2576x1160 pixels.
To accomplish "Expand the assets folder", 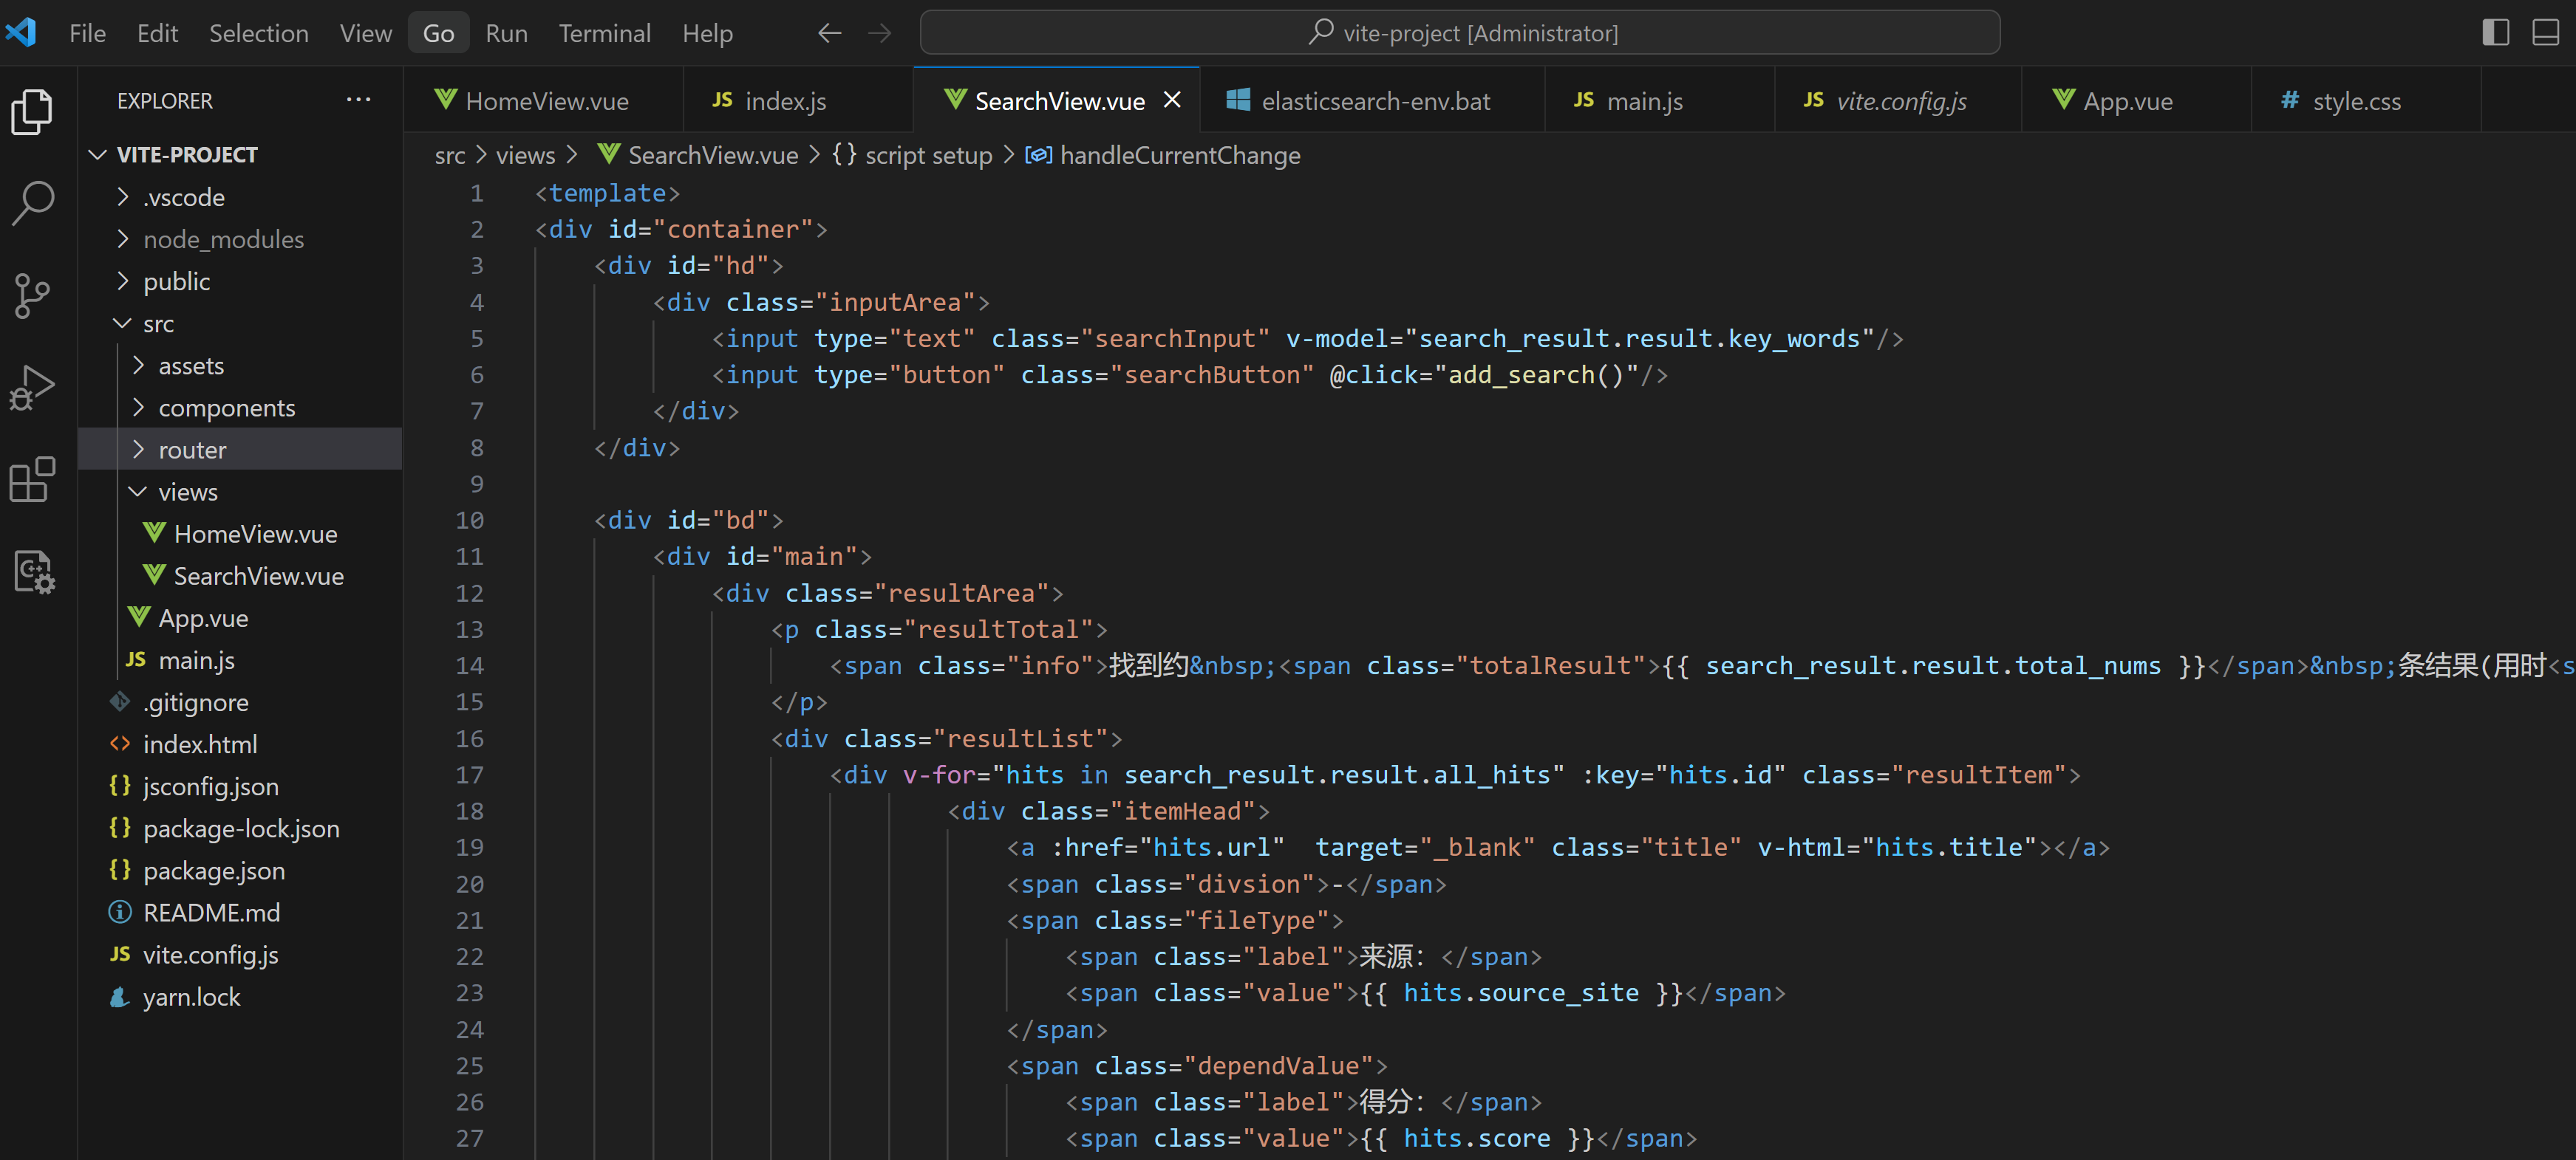I will pyautogui.click(x=240, y=365).
